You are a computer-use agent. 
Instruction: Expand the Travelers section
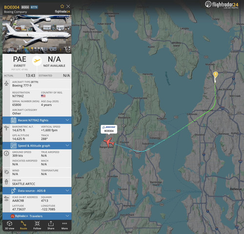37,216
